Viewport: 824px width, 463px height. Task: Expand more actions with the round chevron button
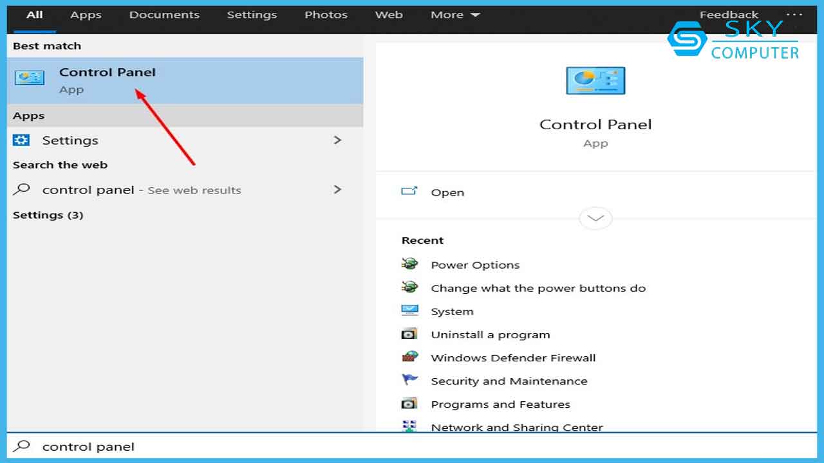pyautogui.click(x=595, y=218)
